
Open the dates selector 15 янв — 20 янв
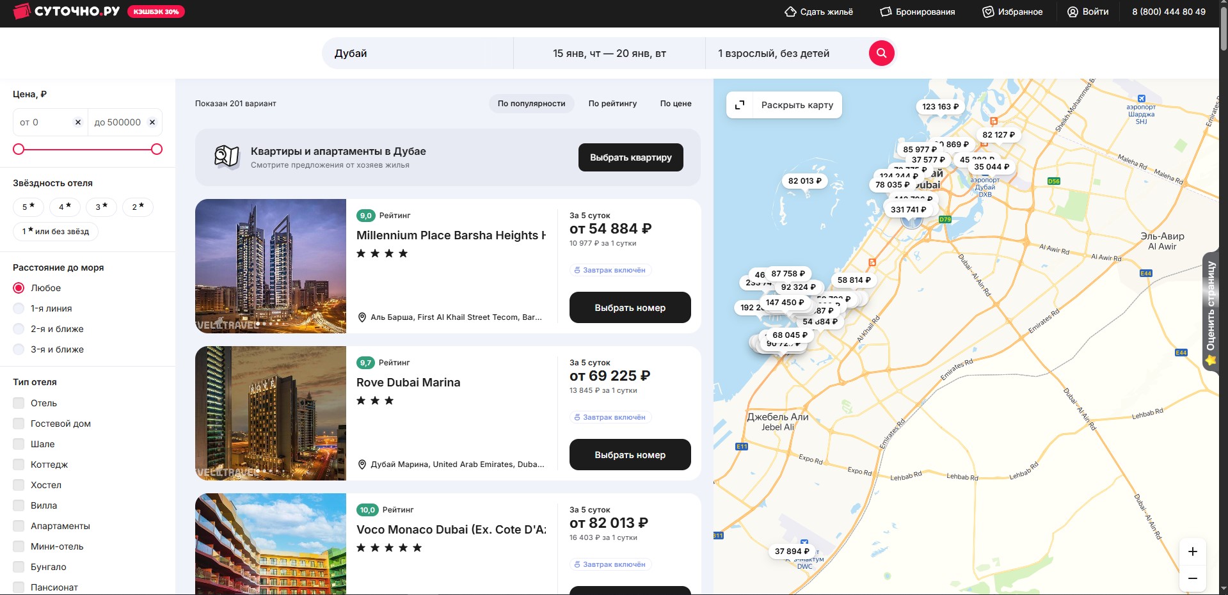tap(609, 53)
